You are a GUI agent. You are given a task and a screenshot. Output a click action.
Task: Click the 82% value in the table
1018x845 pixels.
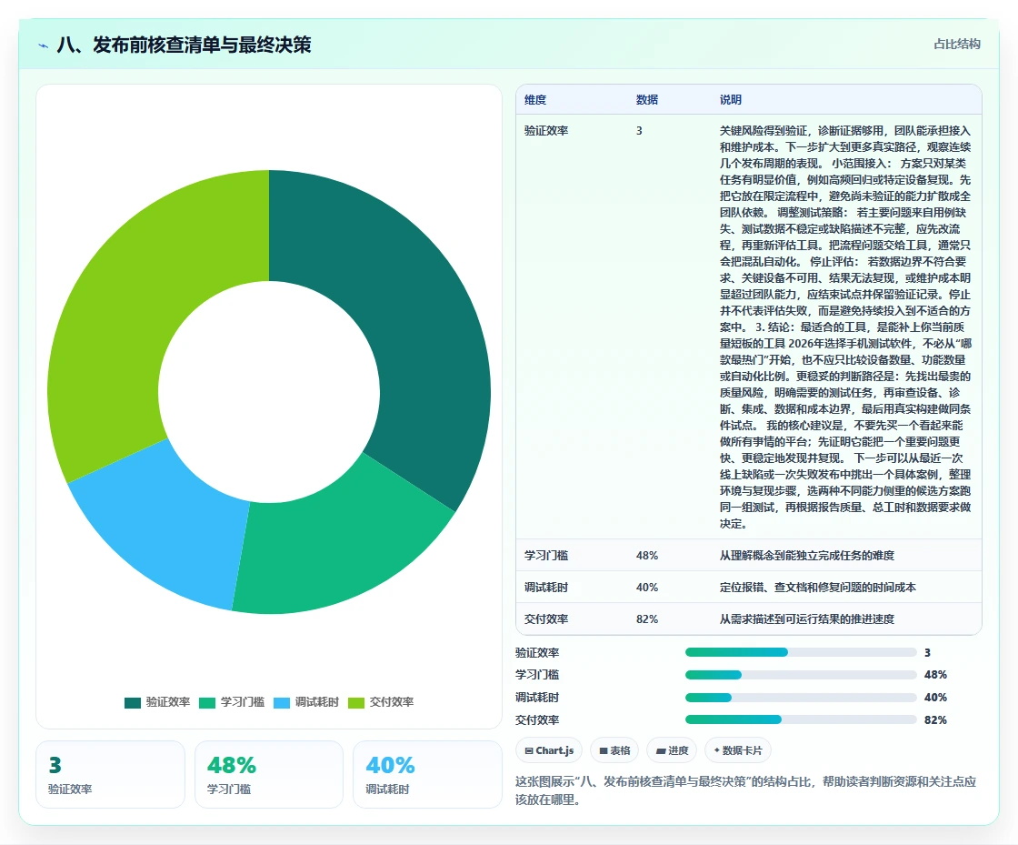click(647, 619)
